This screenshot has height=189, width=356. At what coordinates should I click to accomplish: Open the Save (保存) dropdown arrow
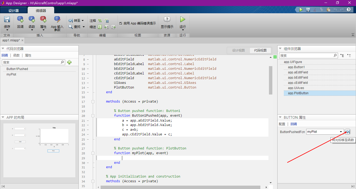(7, 30)
